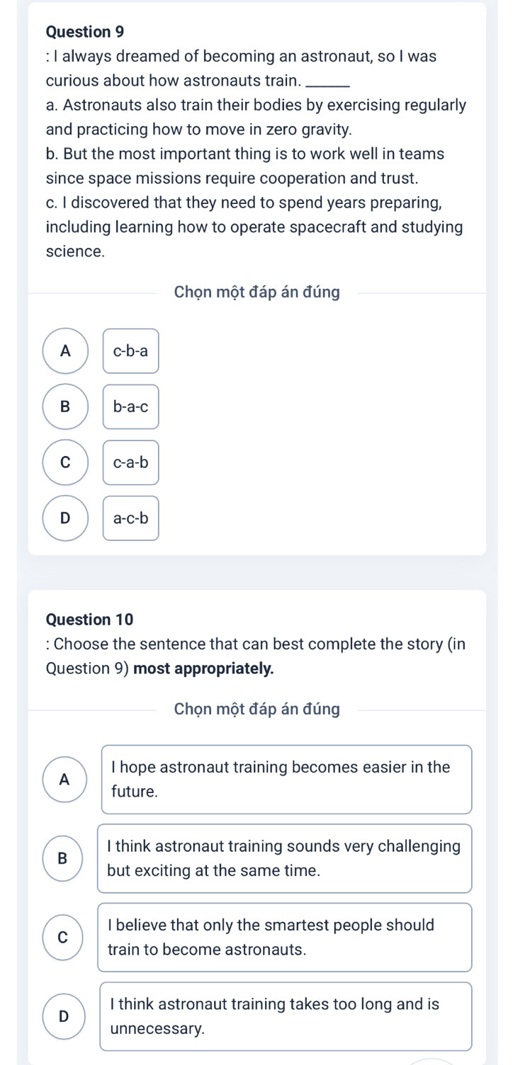Choose the b-a-c answer box
The width and height of the screenshot is (513, 1065).
pos(131,406)
